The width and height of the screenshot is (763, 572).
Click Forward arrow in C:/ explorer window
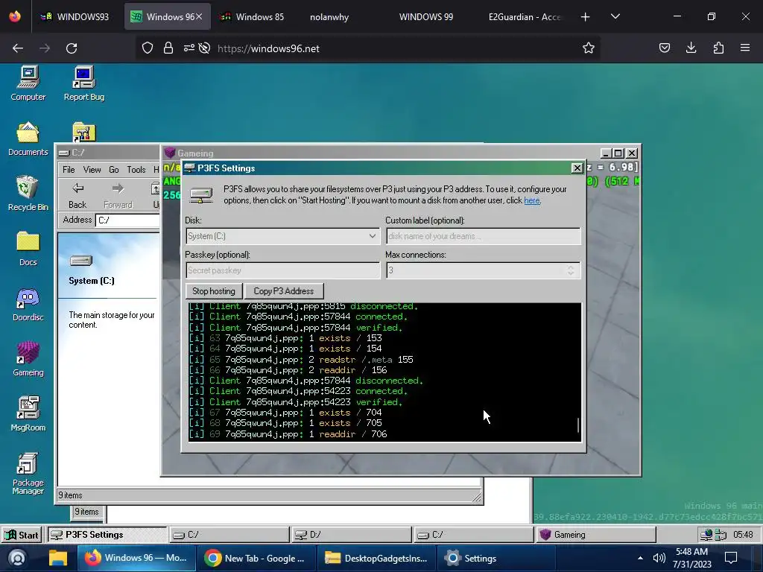pos(118,196)
